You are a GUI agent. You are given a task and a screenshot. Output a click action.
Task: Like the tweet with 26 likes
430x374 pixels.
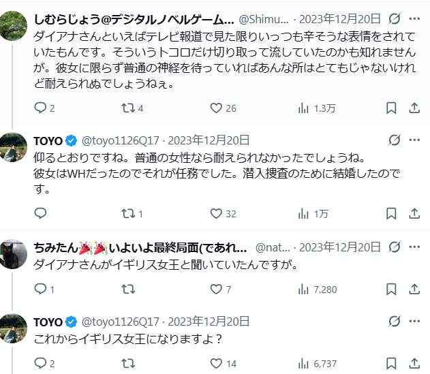coord(216,108)
